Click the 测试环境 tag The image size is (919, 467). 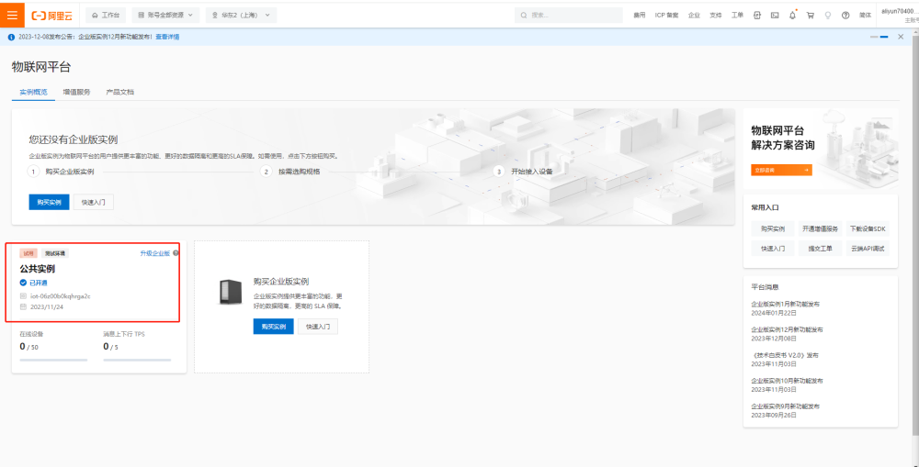coord(55,253)
